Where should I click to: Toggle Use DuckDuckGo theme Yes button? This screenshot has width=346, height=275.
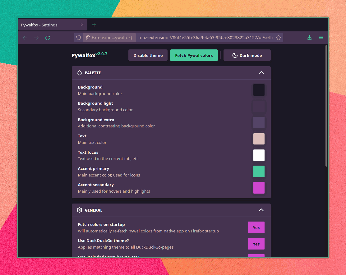point(256,244)
